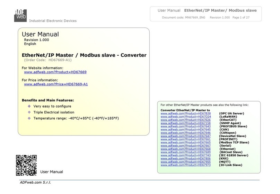Open the HD67689 BACnet Slave product link
The height and width of the screenshot is (194, 280).
click(x=185, y=152)
